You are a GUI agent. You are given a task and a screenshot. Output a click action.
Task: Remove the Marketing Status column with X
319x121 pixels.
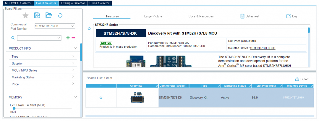(250, 86)
